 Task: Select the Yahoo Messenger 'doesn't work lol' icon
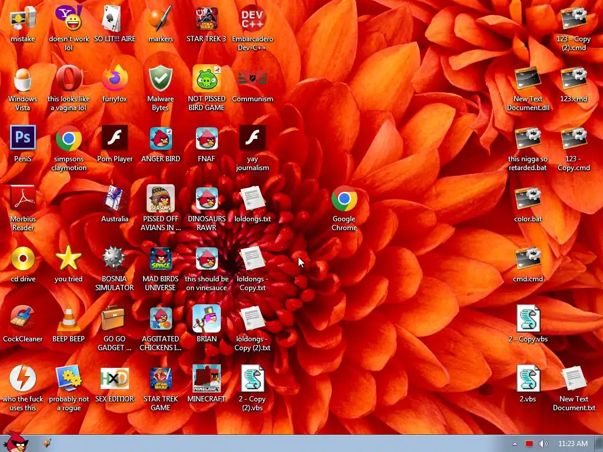point(68,18)
